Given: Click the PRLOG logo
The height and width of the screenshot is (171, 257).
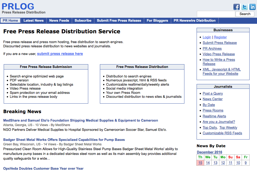Looking at the screenshot, I should pyautogui.click(x=18, y=6).
